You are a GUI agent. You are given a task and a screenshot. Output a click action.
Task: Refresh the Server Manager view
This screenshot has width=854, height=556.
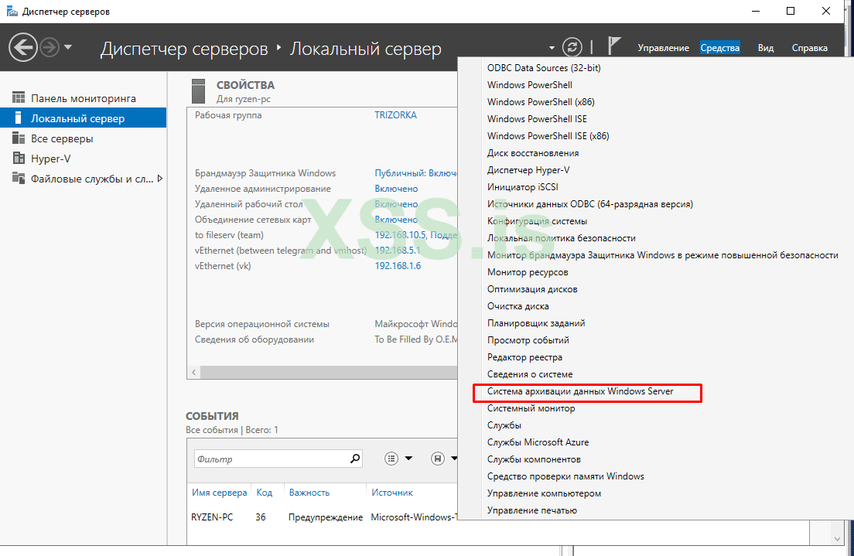point(572,47)
